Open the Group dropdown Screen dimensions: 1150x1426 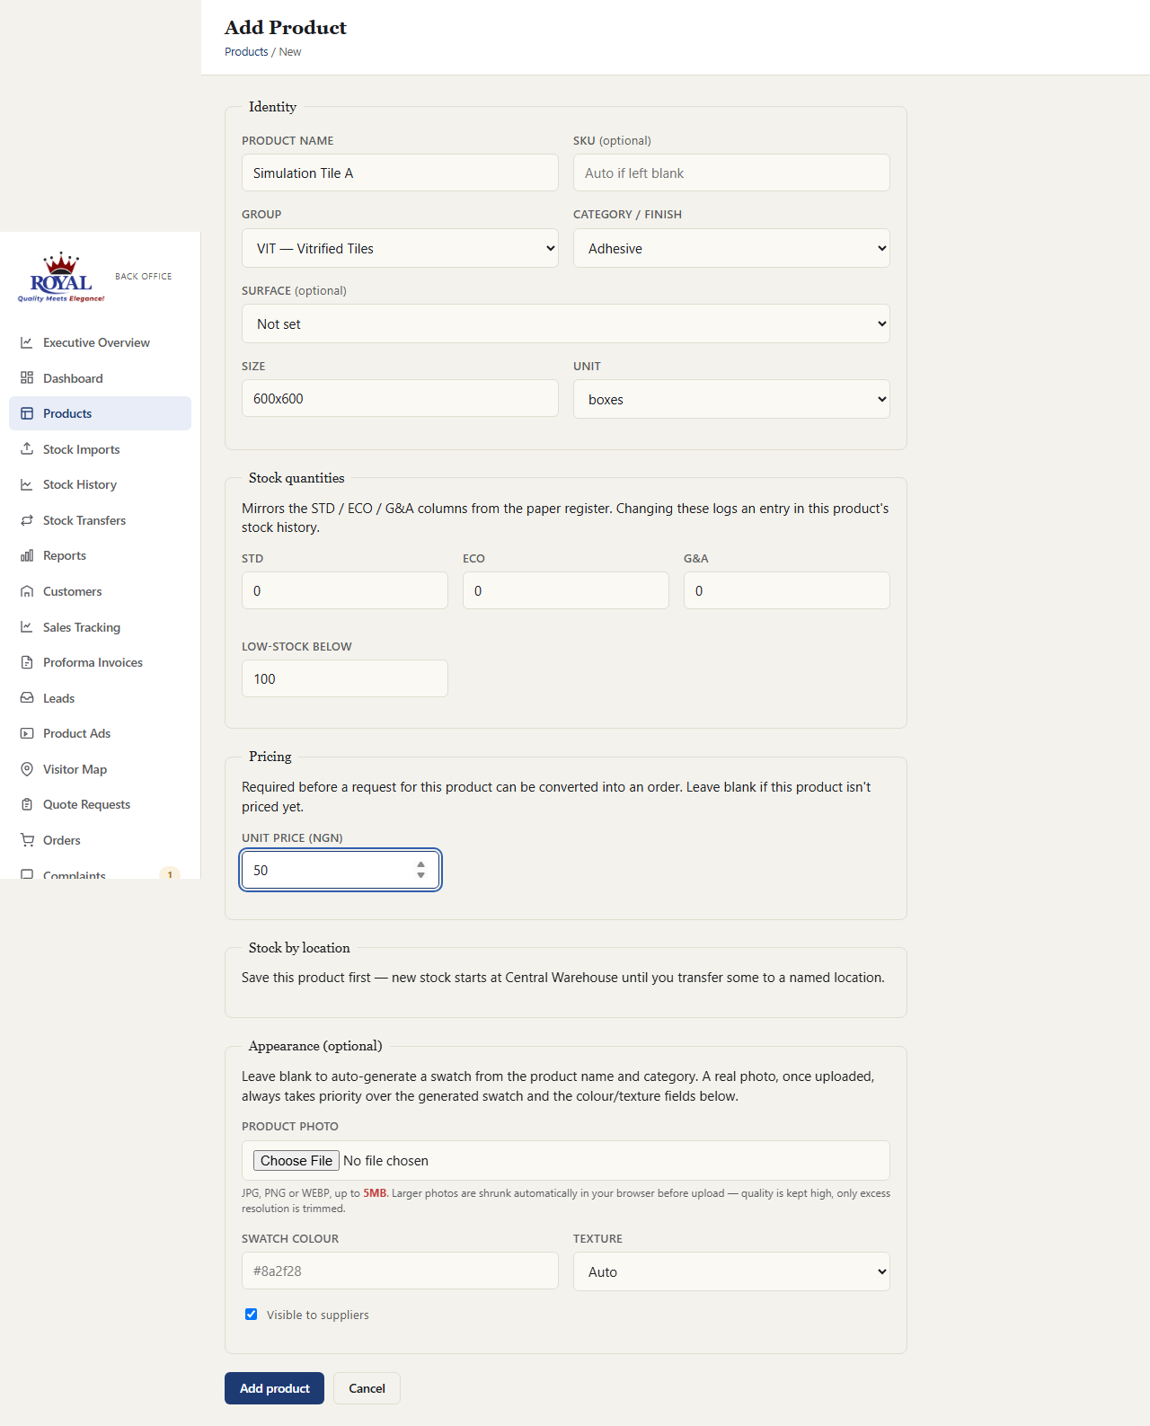400,248
